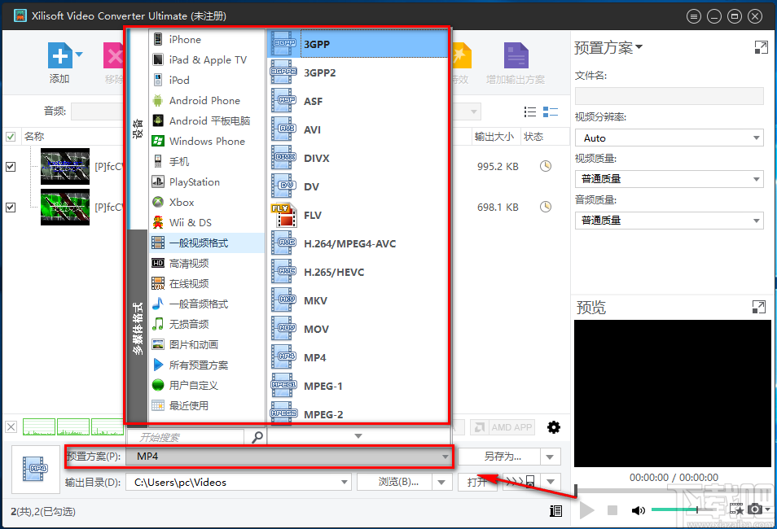This screenshot has width=777, height=529.
Task: Select 最近使用 category
Action: 207,405
